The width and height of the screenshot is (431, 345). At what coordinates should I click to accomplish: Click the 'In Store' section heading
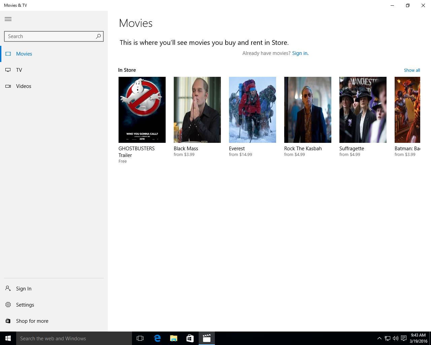coord(127,70)
